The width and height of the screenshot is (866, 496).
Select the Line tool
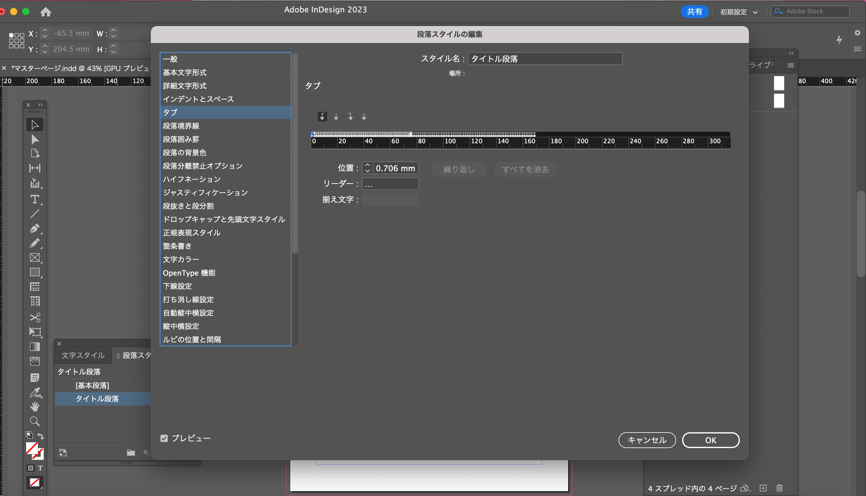(35, 214)
